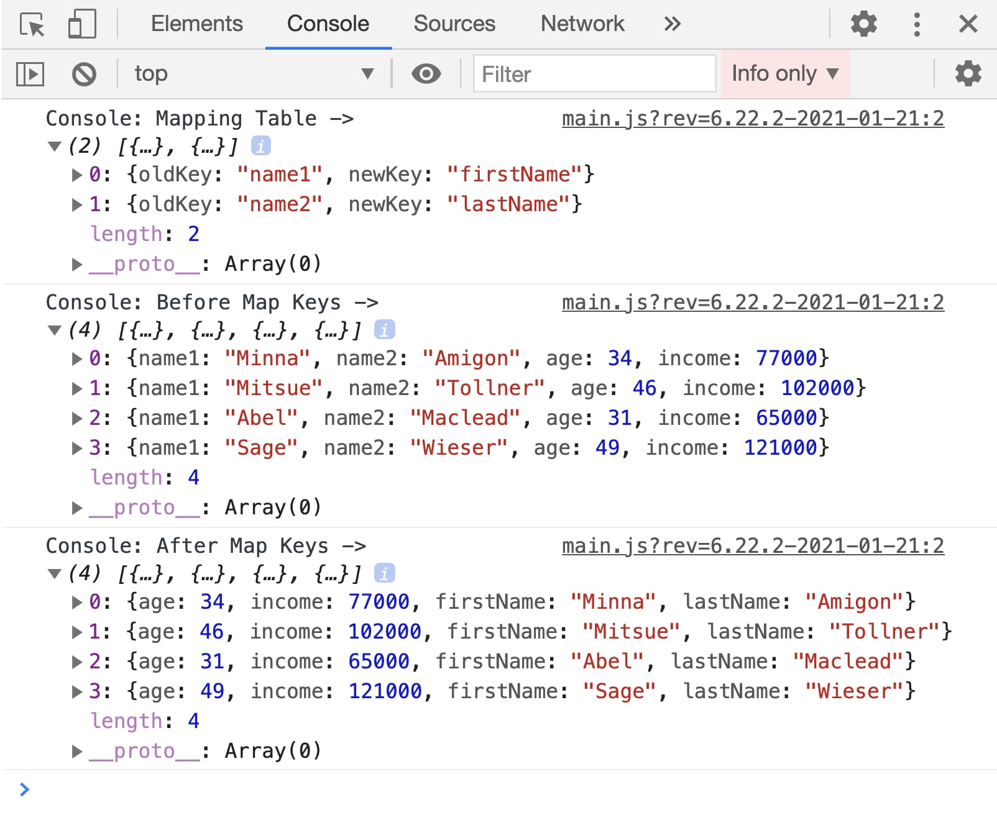Collapse the Mapping Table (2) array
Viewport: 997px width, 815px height.
point(55,147)
